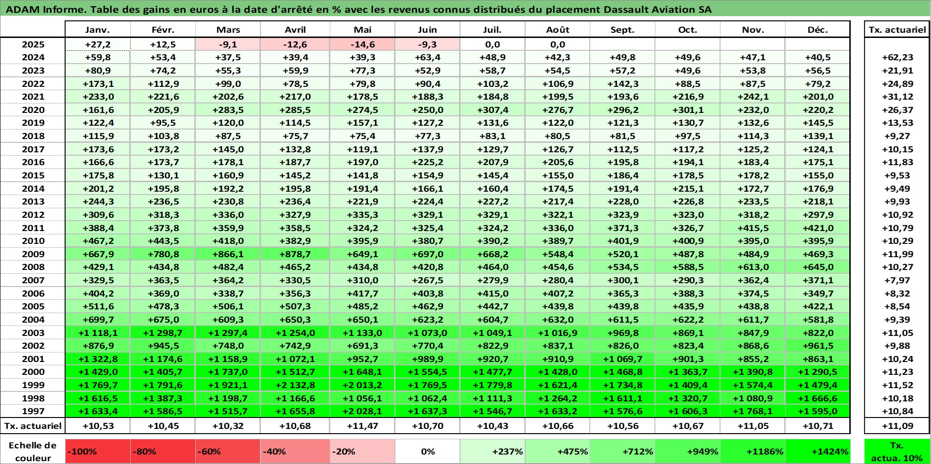Select the Juin column header
This screenshot has width=931, height=464.
pos(427,29)
